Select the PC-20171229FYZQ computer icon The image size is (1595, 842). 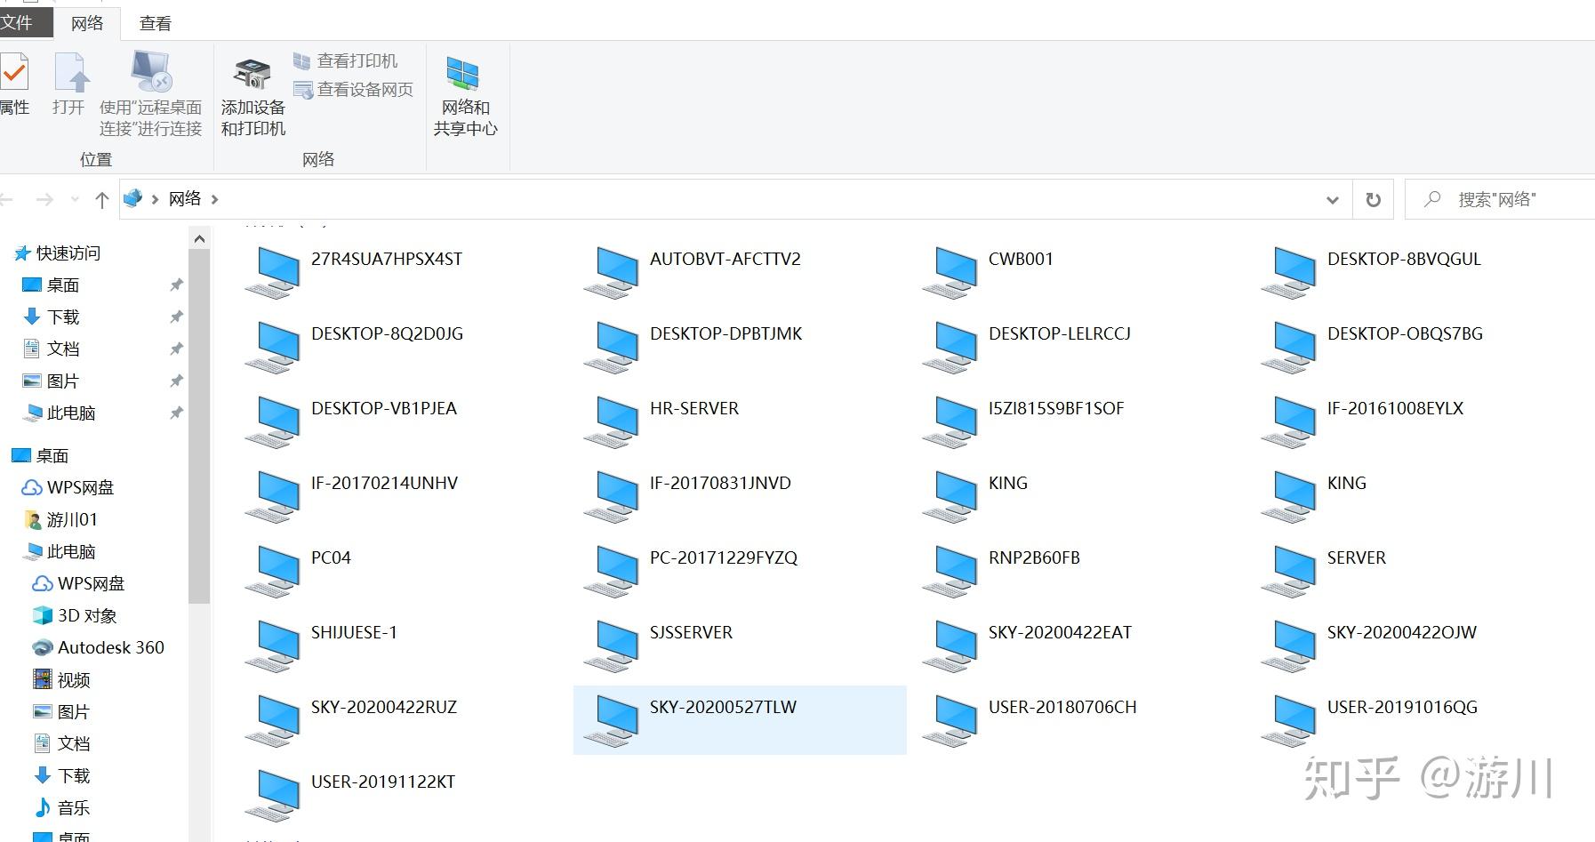tap(612, 570)
